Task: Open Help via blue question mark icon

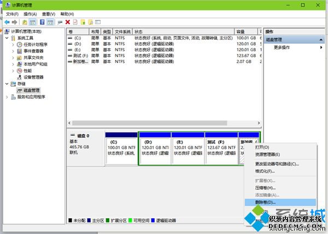Action: (x=42, y=22)
